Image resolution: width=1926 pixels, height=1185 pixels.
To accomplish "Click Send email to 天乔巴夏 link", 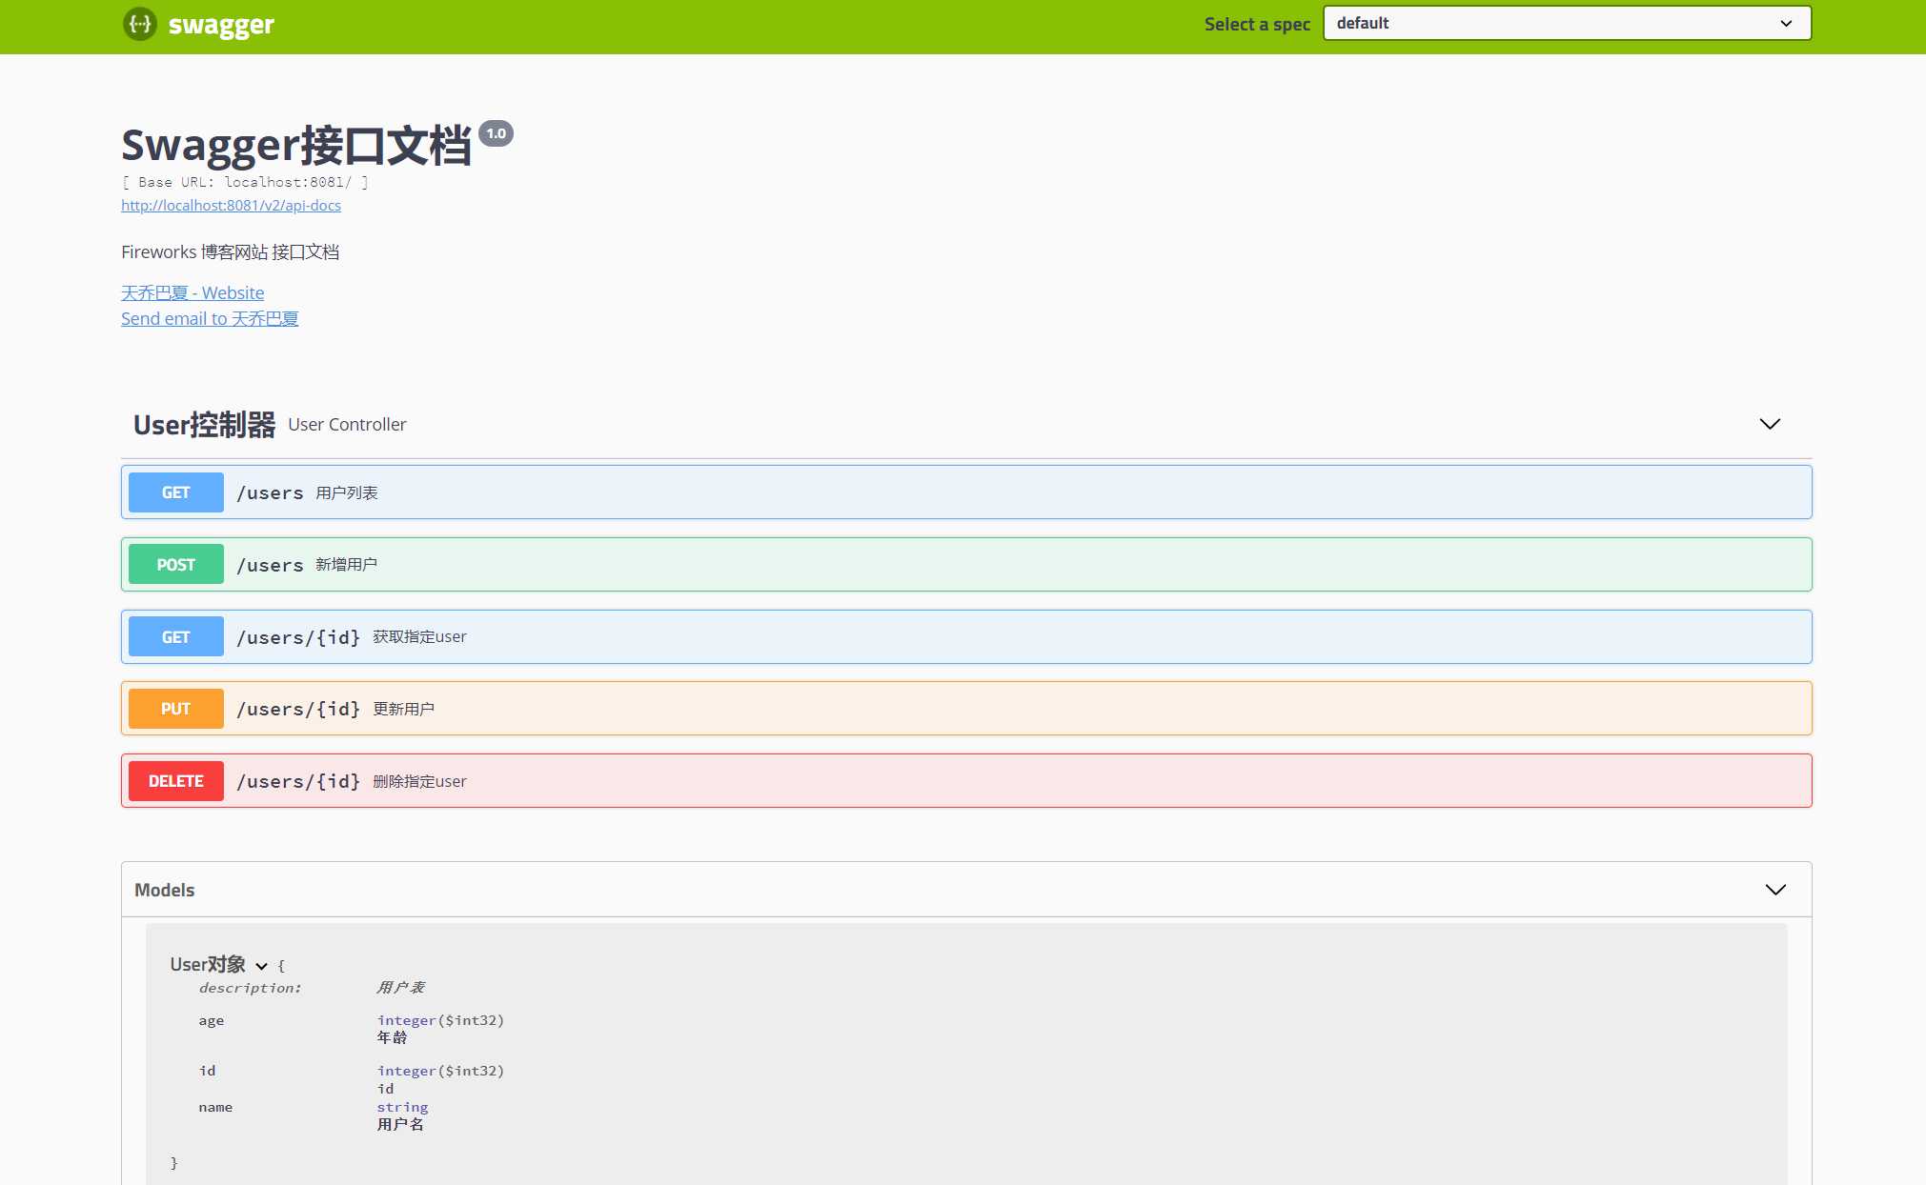I will coord(210,319).
